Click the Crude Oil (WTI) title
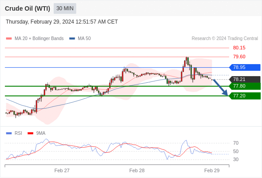Image resolution: width=262 pixels, height=178 pixels. click(x=28, y=8)
